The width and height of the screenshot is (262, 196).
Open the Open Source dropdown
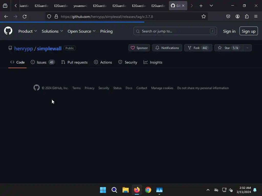point(82,31)
